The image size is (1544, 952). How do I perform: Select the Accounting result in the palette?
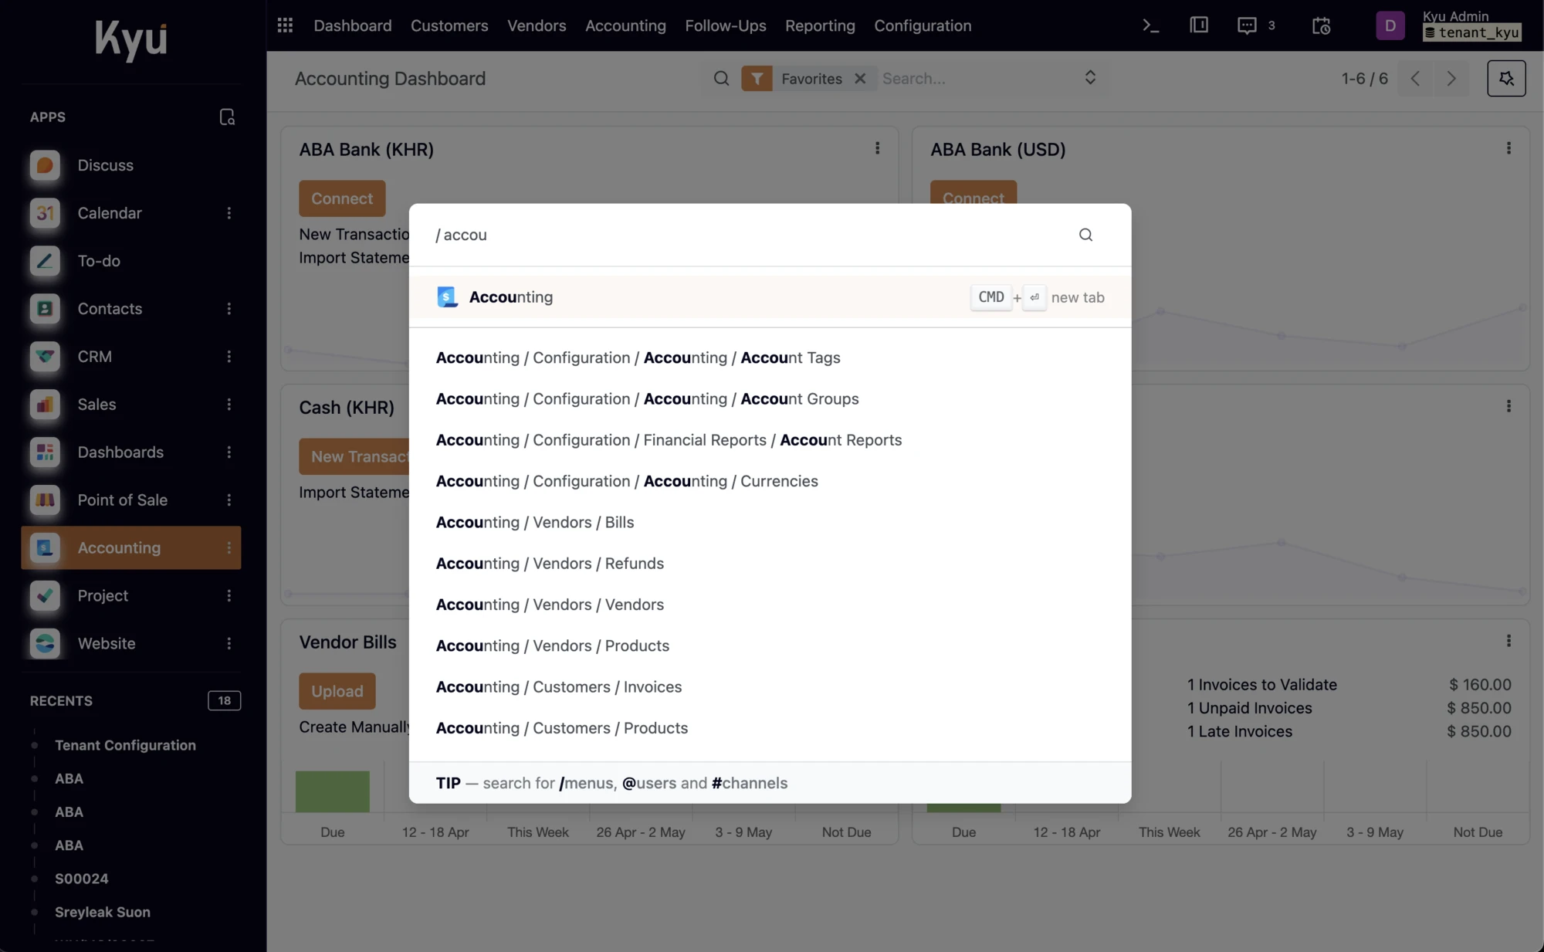tap(512, 296)
